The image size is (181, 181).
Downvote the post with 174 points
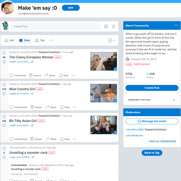4,94
